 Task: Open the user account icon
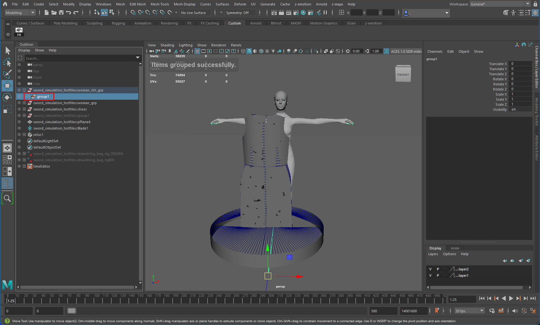pyautogui.click(x=406, y=13)
